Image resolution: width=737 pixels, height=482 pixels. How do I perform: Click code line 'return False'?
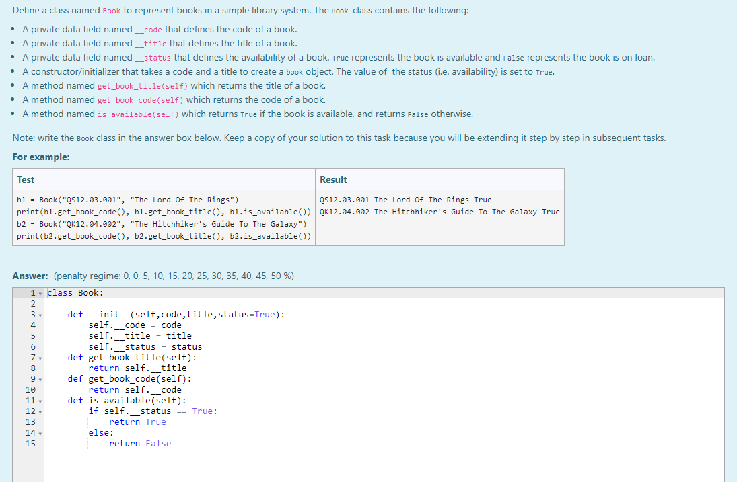point(140,444)
